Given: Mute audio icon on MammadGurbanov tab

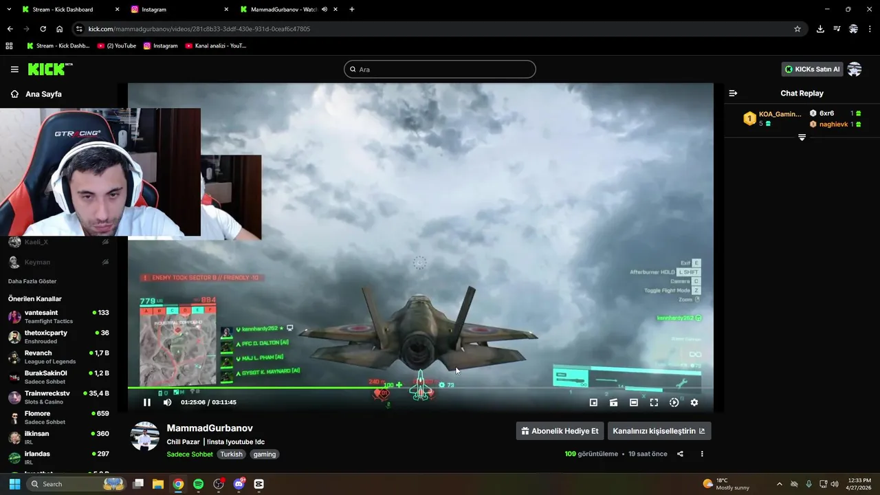Looking at the screenshot, I should click(x=324, y=10).
